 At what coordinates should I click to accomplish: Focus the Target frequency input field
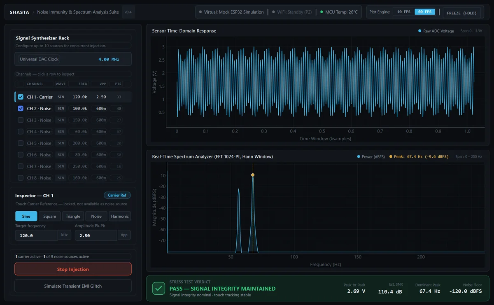point(36,235)
